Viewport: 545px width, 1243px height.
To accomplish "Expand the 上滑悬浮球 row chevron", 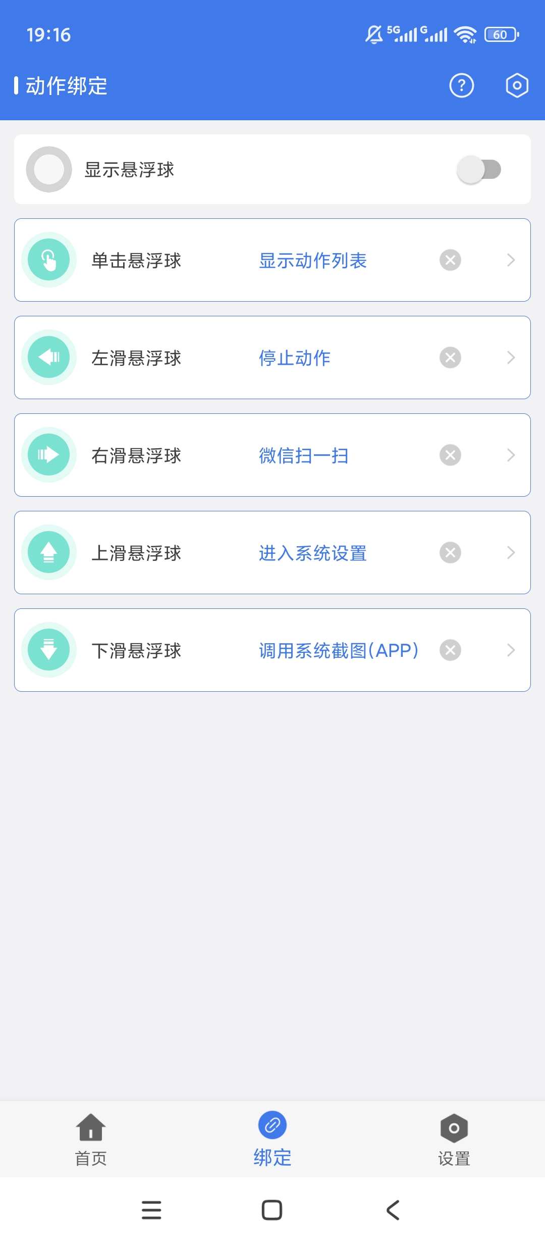I will pyautogui.click(x=511, y=552).
